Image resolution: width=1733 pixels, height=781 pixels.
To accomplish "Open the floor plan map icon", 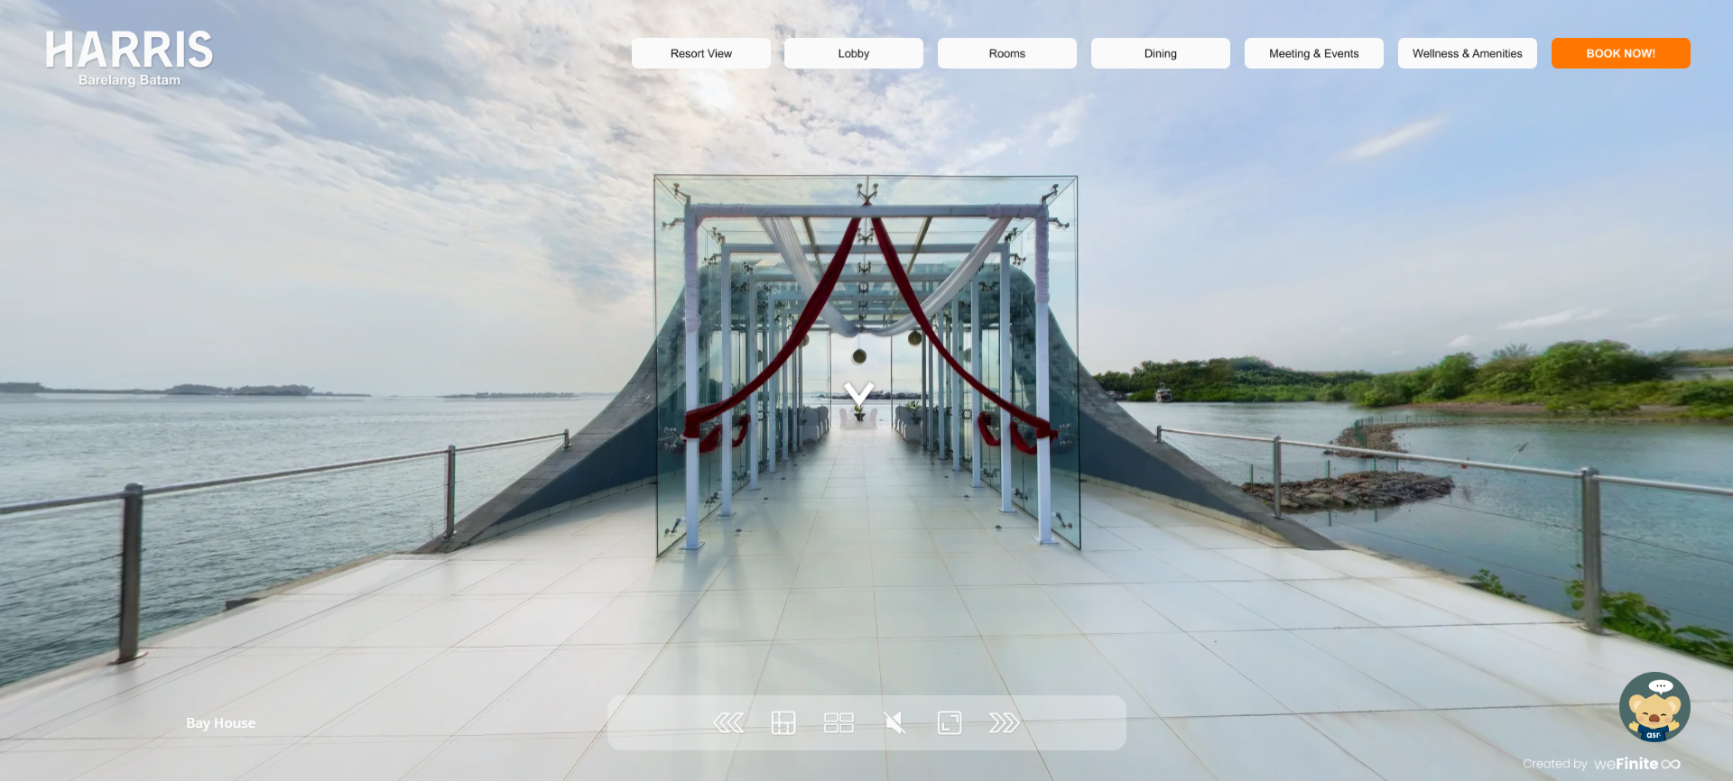I will pos(783,722).
